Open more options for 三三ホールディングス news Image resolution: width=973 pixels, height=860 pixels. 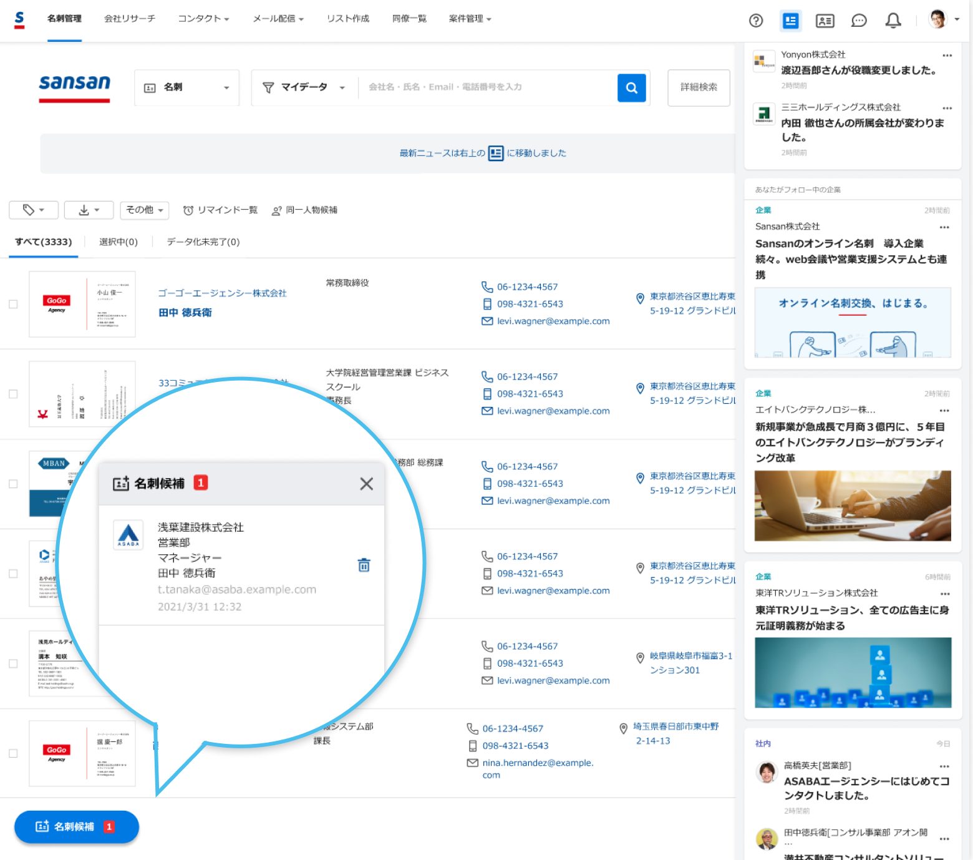coord(947,108)
